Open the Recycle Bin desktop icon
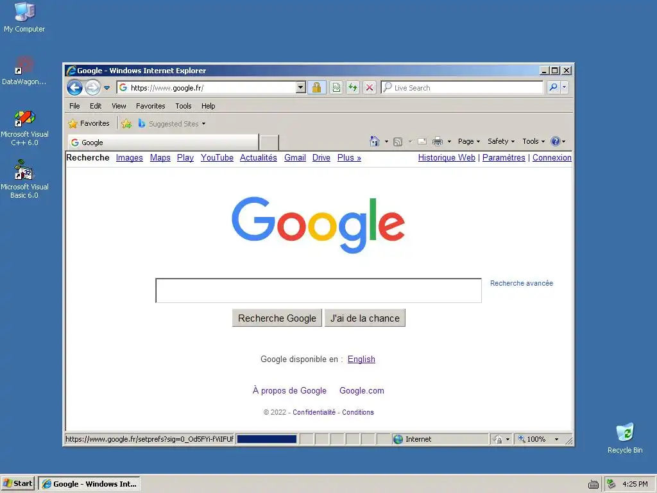The image size is (657, 493). tap(625, 438)
